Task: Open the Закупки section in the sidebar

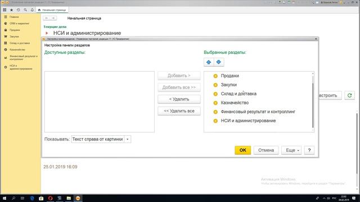Action: pyautogui.click(x=14, y=36)
